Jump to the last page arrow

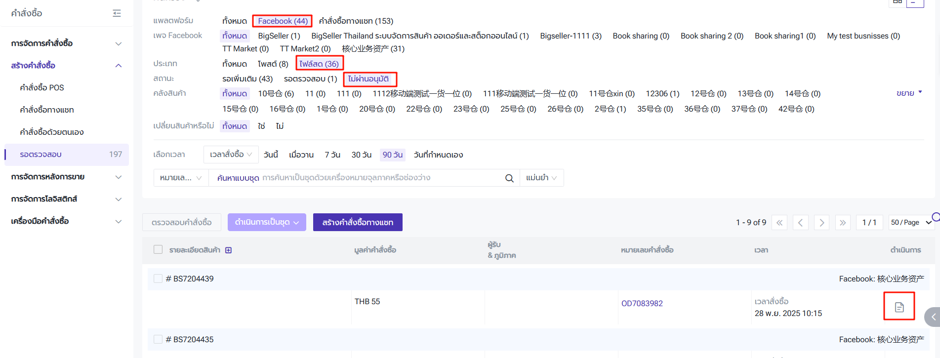843,223
